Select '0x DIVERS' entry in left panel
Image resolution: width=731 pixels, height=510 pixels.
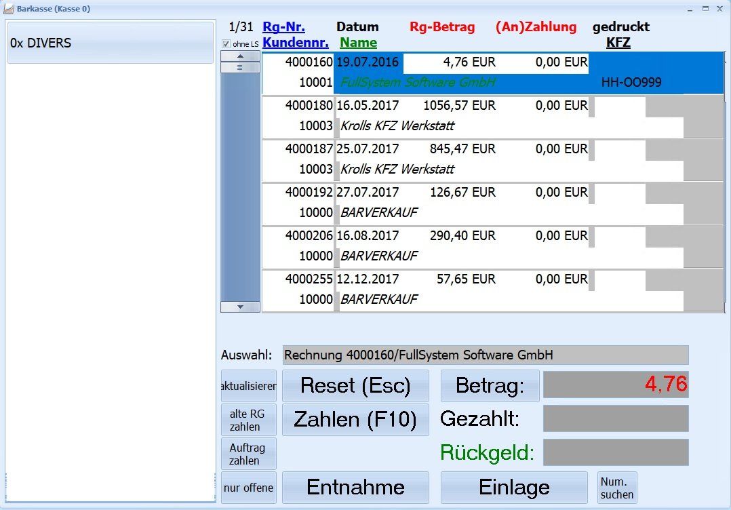[110, 43]
